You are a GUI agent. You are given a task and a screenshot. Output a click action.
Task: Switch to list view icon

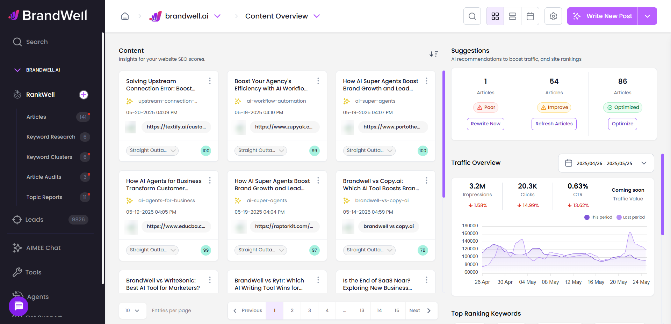pos(512,16)
